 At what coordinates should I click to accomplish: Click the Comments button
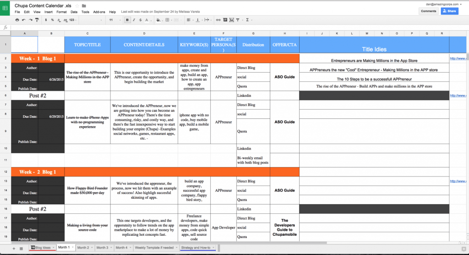pyautogui.click(x=428, y=11)
